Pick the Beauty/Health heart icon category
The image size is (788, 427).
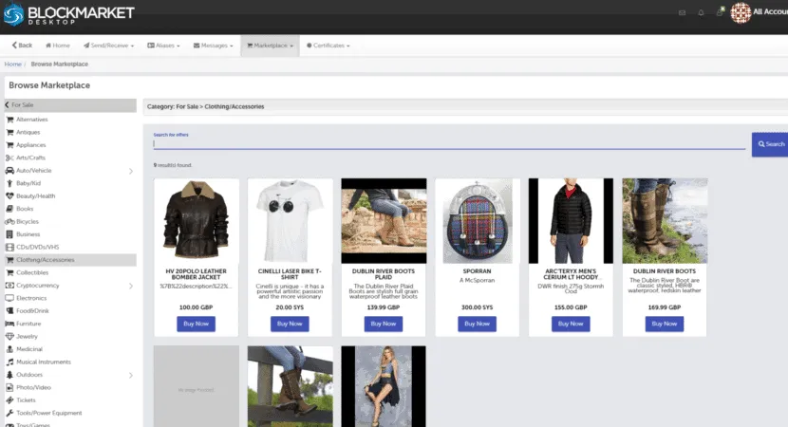(9, 195)
